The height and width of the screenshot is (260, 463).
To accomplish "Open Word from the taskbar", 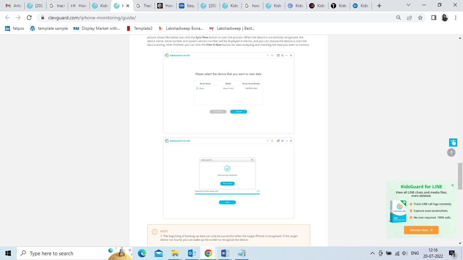I will click(x=224, y=253).
